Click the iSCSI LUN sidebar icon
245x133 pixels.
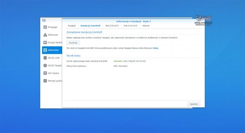(45, 58)
